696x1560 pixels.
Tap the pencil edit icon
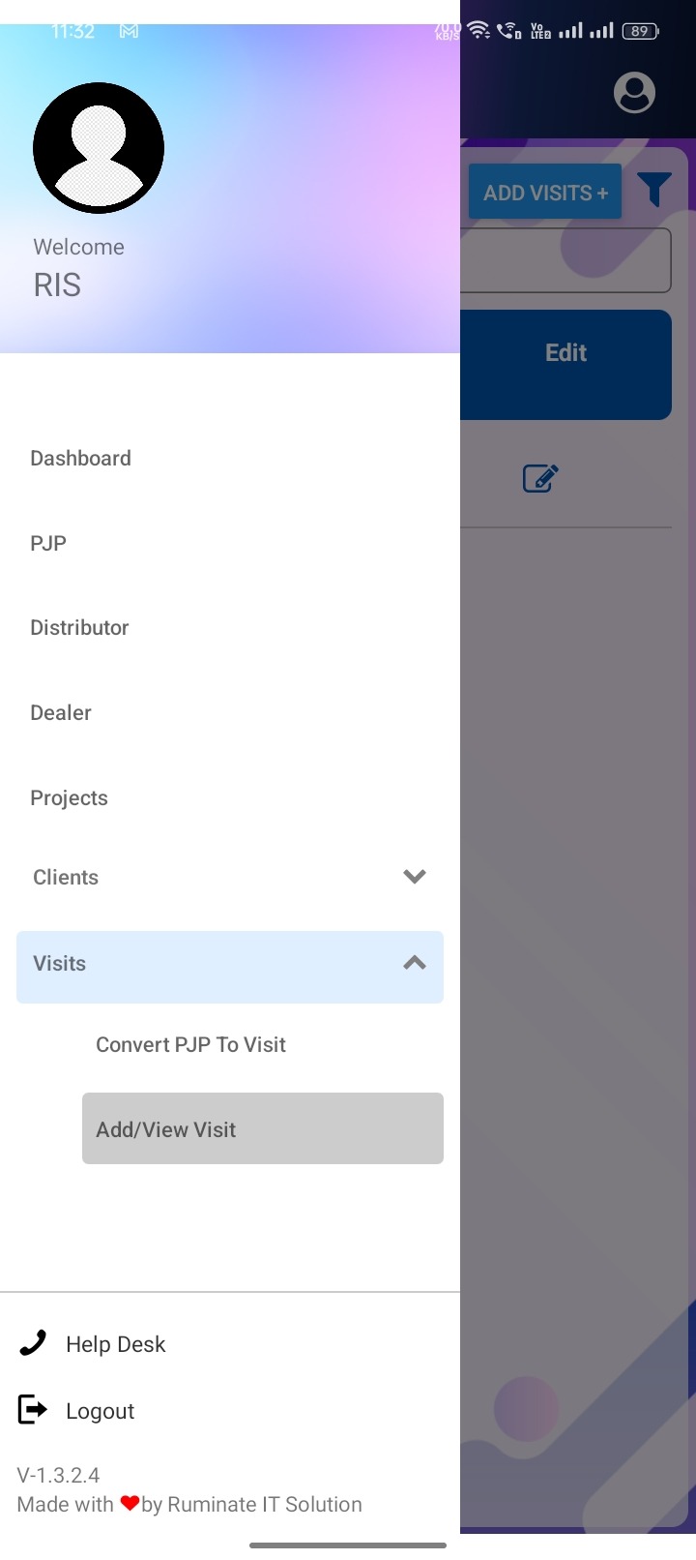click(x=540, y=478)
